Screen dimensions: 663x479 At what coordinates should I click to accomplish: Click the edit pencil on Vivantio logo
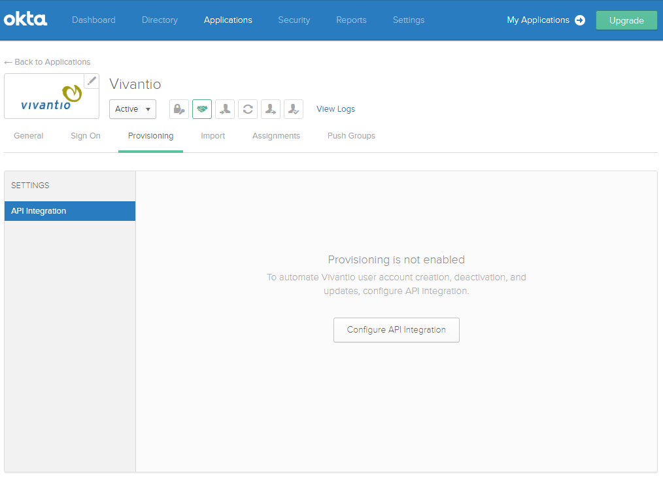click(92, 81)
